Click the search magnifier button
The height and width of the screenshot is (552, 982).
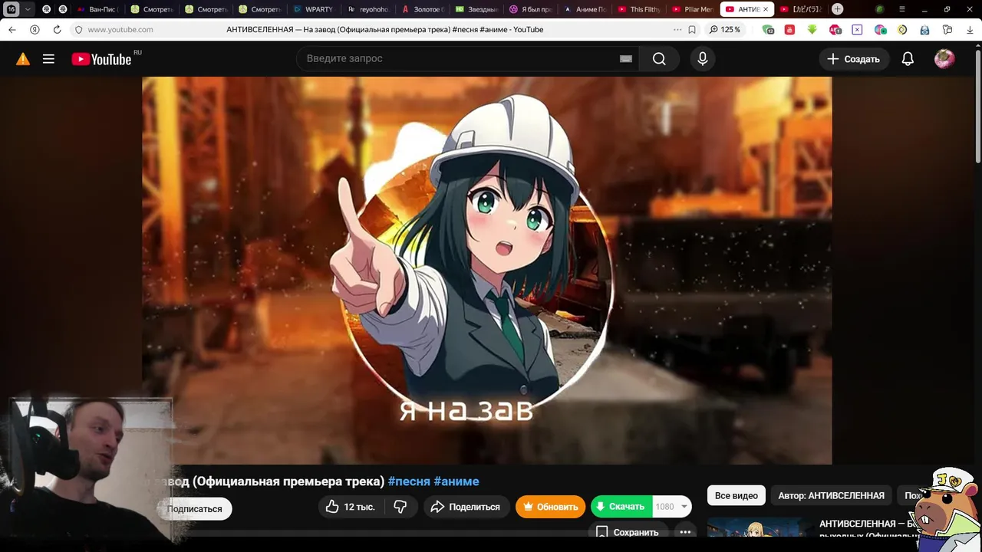(x=659, y=59)
